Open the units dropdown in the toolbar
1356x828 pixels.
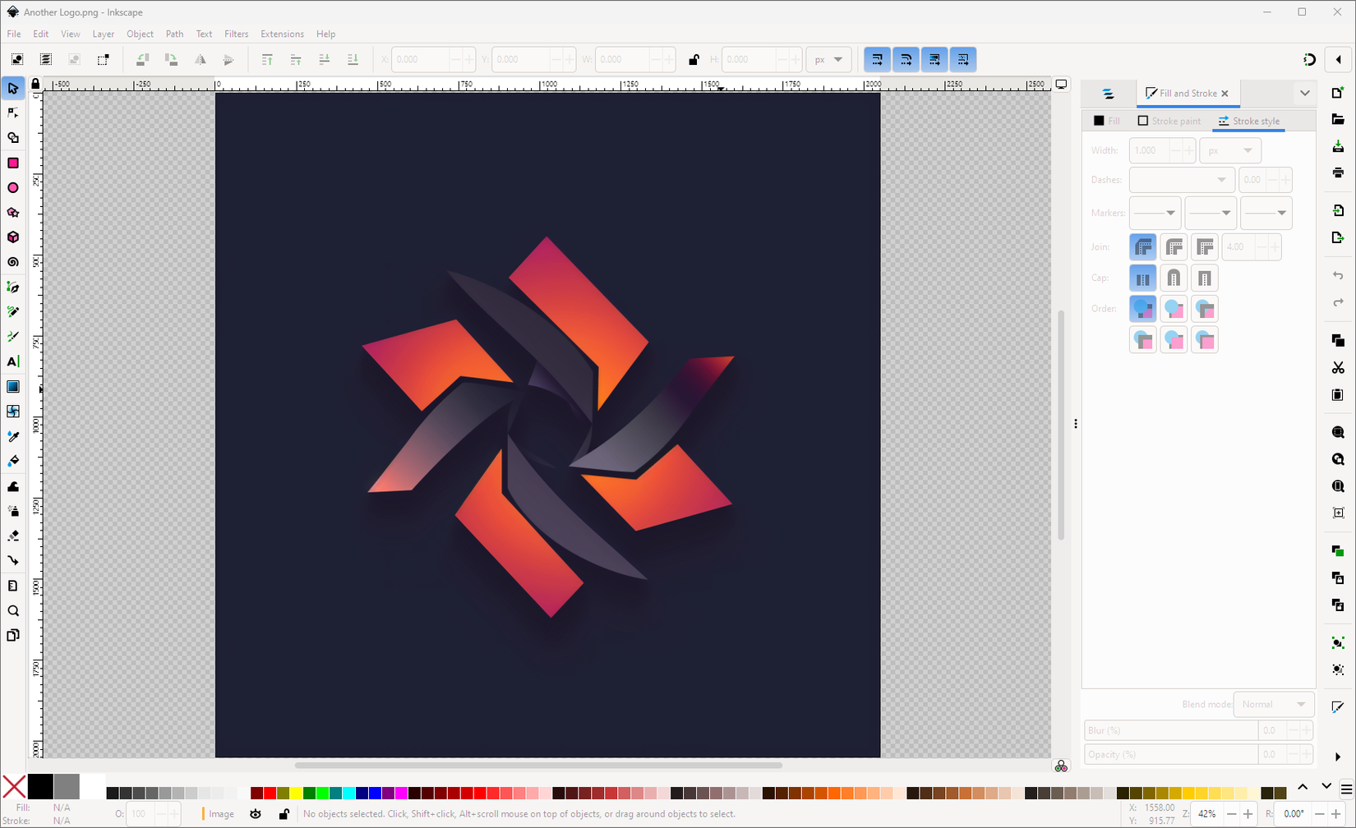(x=828, y=59)
